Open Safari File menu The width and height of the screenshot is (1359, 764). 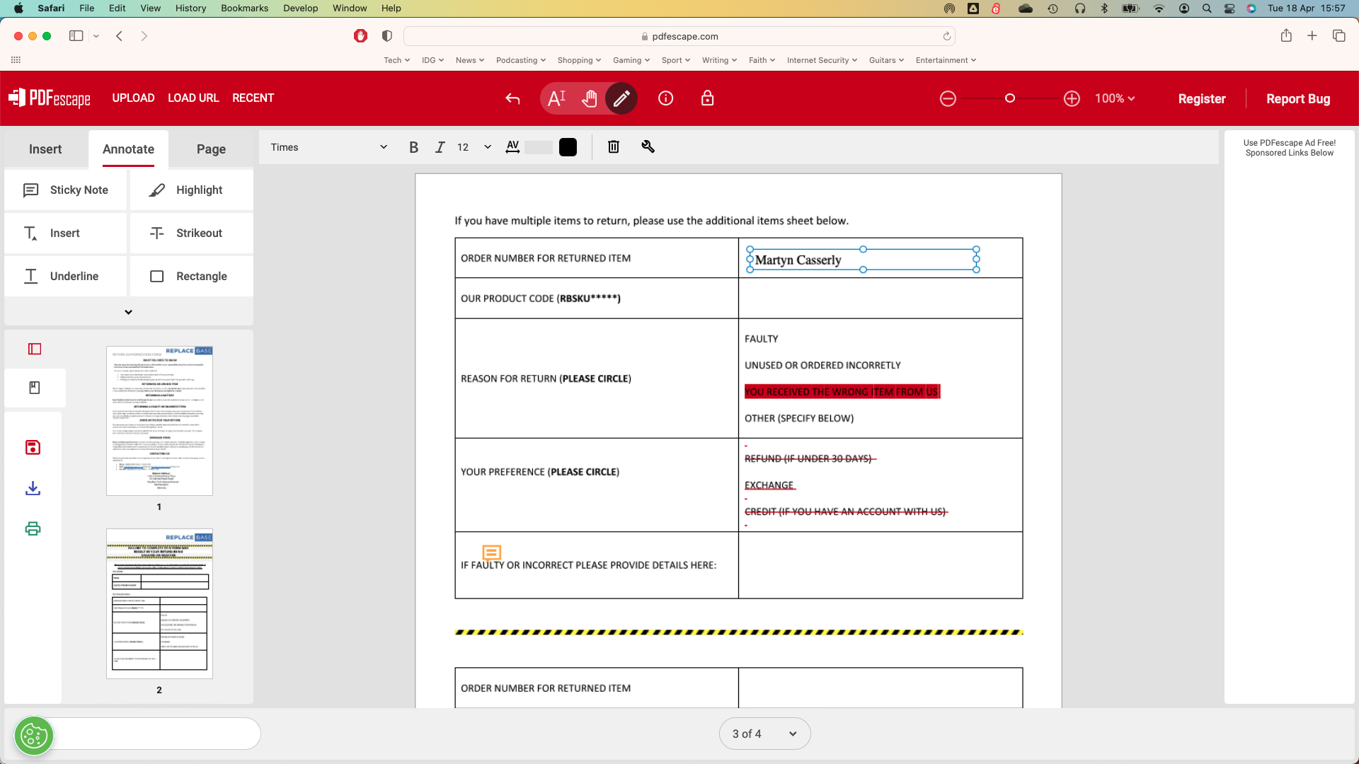coord(86,8)
